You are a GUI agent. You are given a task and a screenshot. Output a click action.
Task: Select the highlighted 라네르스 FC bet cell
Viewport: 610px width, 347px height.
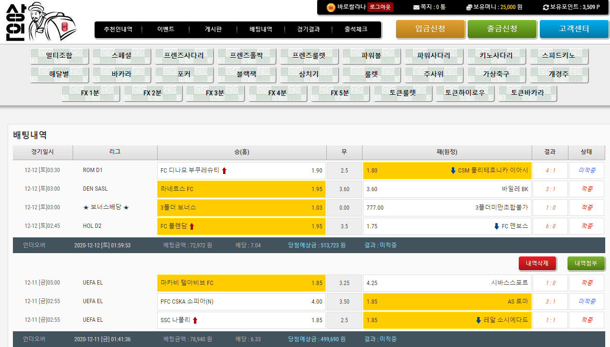[x=241, y=189]
